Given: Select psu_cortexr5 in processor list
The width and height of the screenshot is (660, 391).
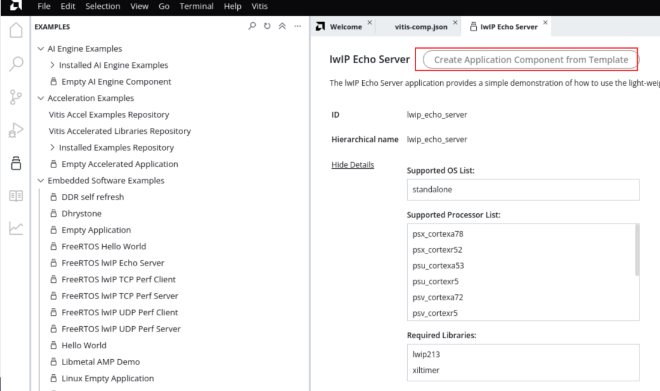Looking at the screenshot, I should pyautogui.click(x=435, y=281).
